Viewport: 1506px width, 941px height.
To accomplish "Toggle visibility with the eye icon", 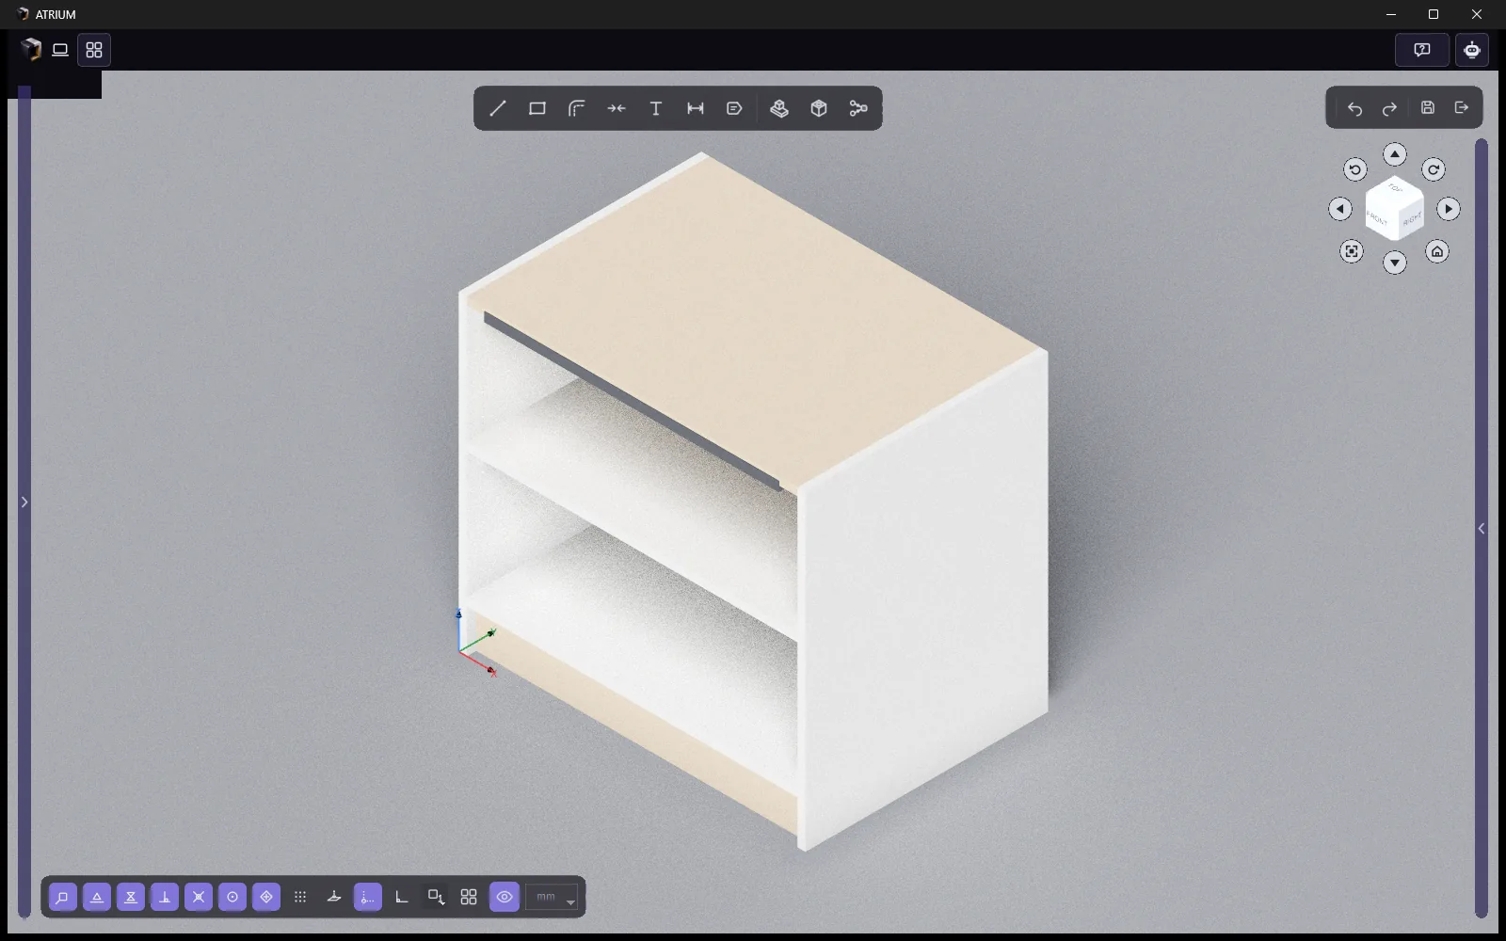I will click(505, 898).
